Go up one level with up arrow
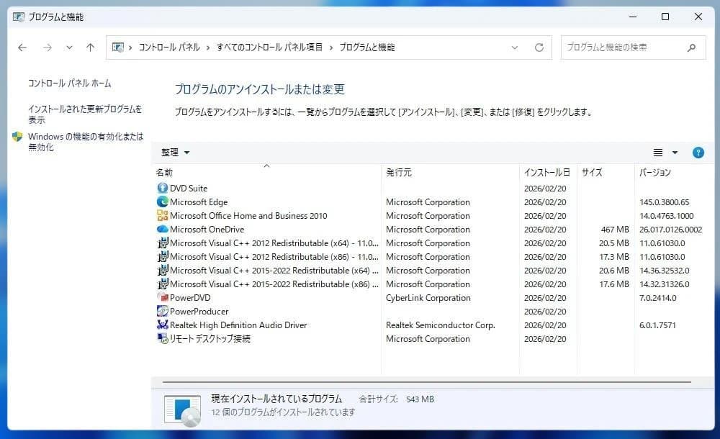Screen dimensions: 720x439 (x=91, y=47)
